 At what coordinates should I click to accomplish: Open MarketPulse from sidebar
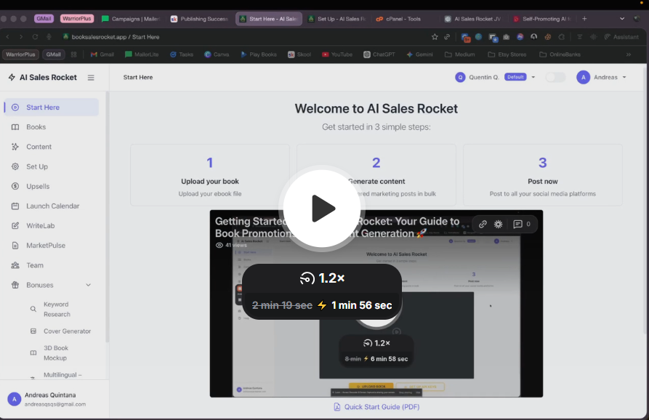pyautogui.click(x=46, y=246)
